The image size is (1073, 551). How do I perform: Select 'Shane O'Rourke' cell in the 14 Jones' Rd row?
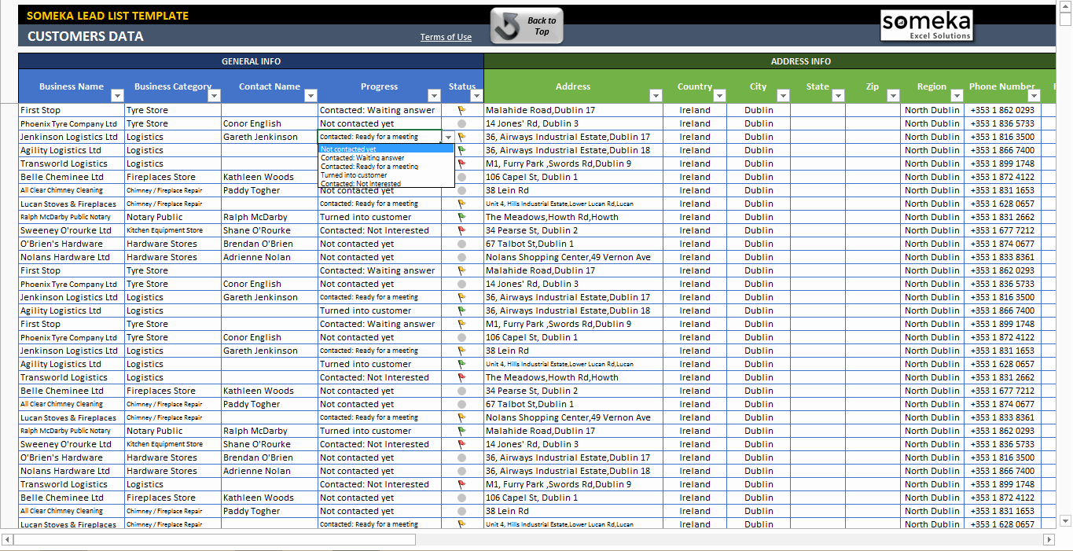point(270,444)
